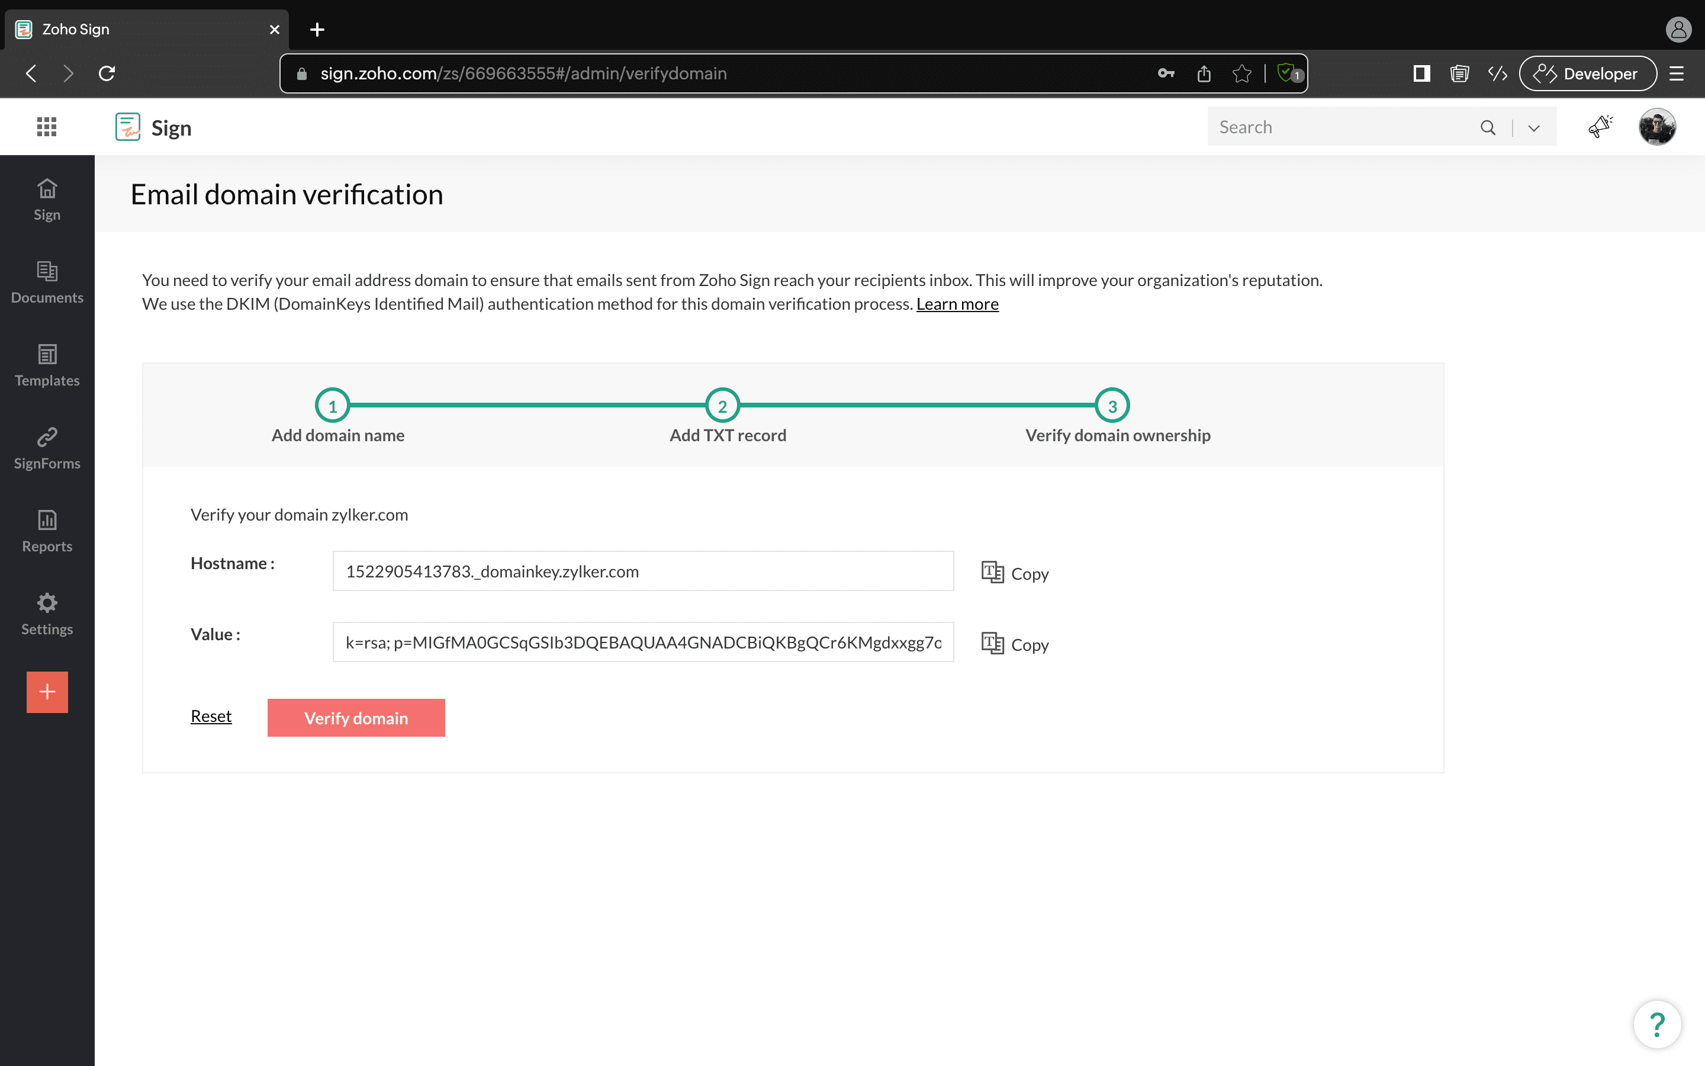
Task: Open announcements megaphone icon
Action: [x=1600, y=127]
